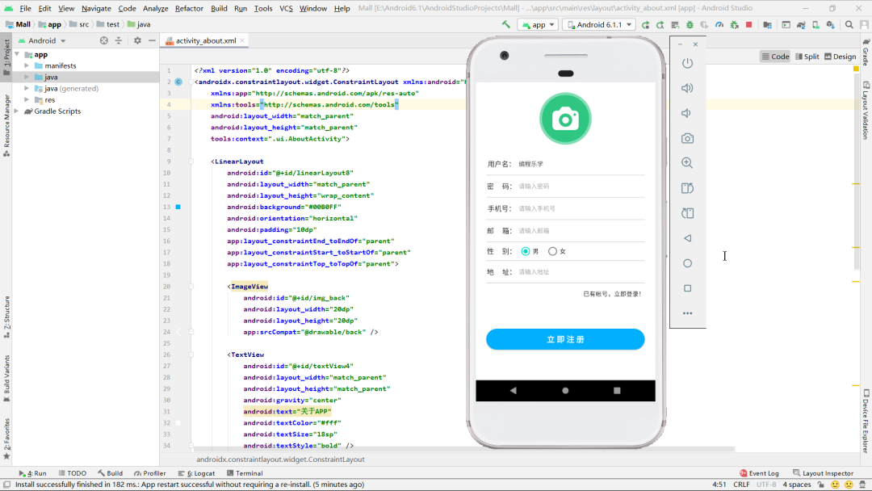Click the emulator Volume Up icon
Screen dimensions: 872x491
[687, 88]
